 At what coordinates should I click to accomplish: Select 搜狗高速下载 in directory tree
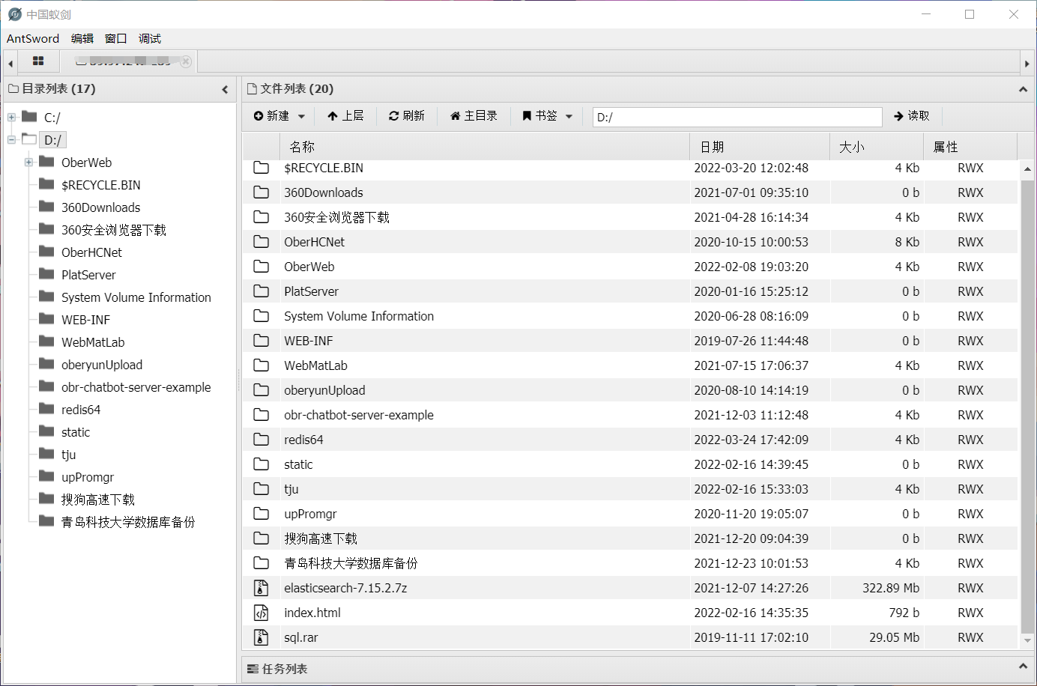(98, 500)
